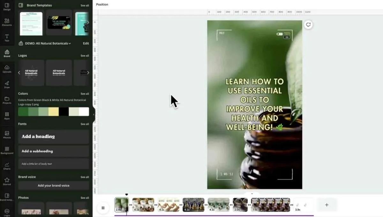Viewport: 383px width, 217px height.
Task: Select the Text tool in sidebar
Action: click(x=7, y=37)
